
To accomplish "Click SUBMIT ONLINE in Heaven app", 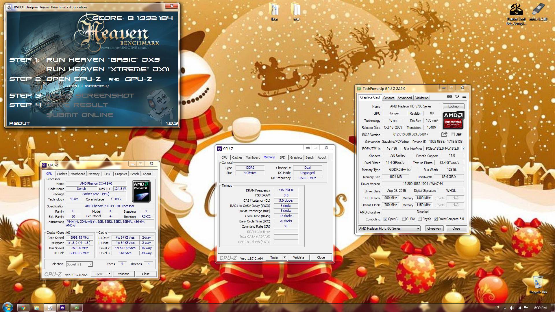I will coord(80,115).
